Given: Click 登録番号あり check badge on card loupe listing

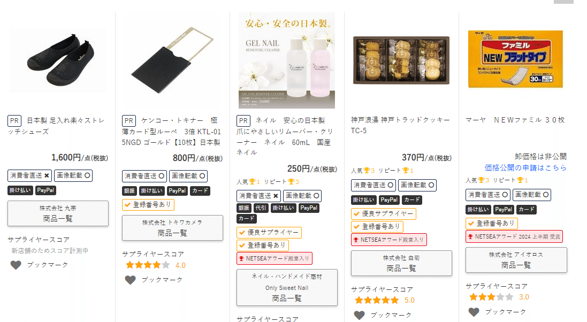Looking at the screenshot, I should 148,205.
